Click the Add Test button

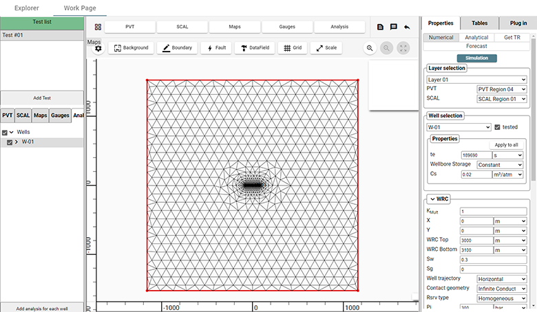[42, 98]
